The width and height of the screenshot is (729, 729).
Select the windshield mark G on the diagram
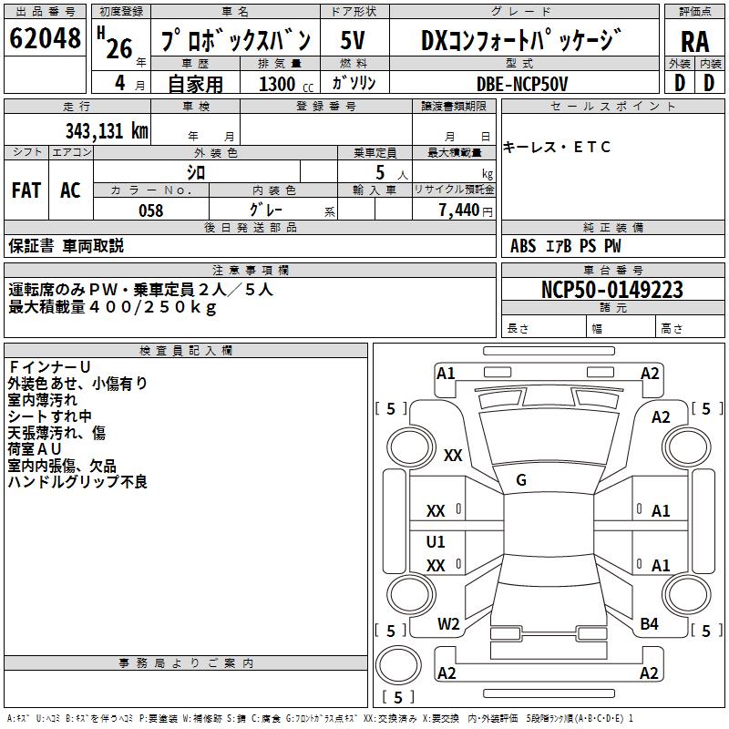point(521,479)
